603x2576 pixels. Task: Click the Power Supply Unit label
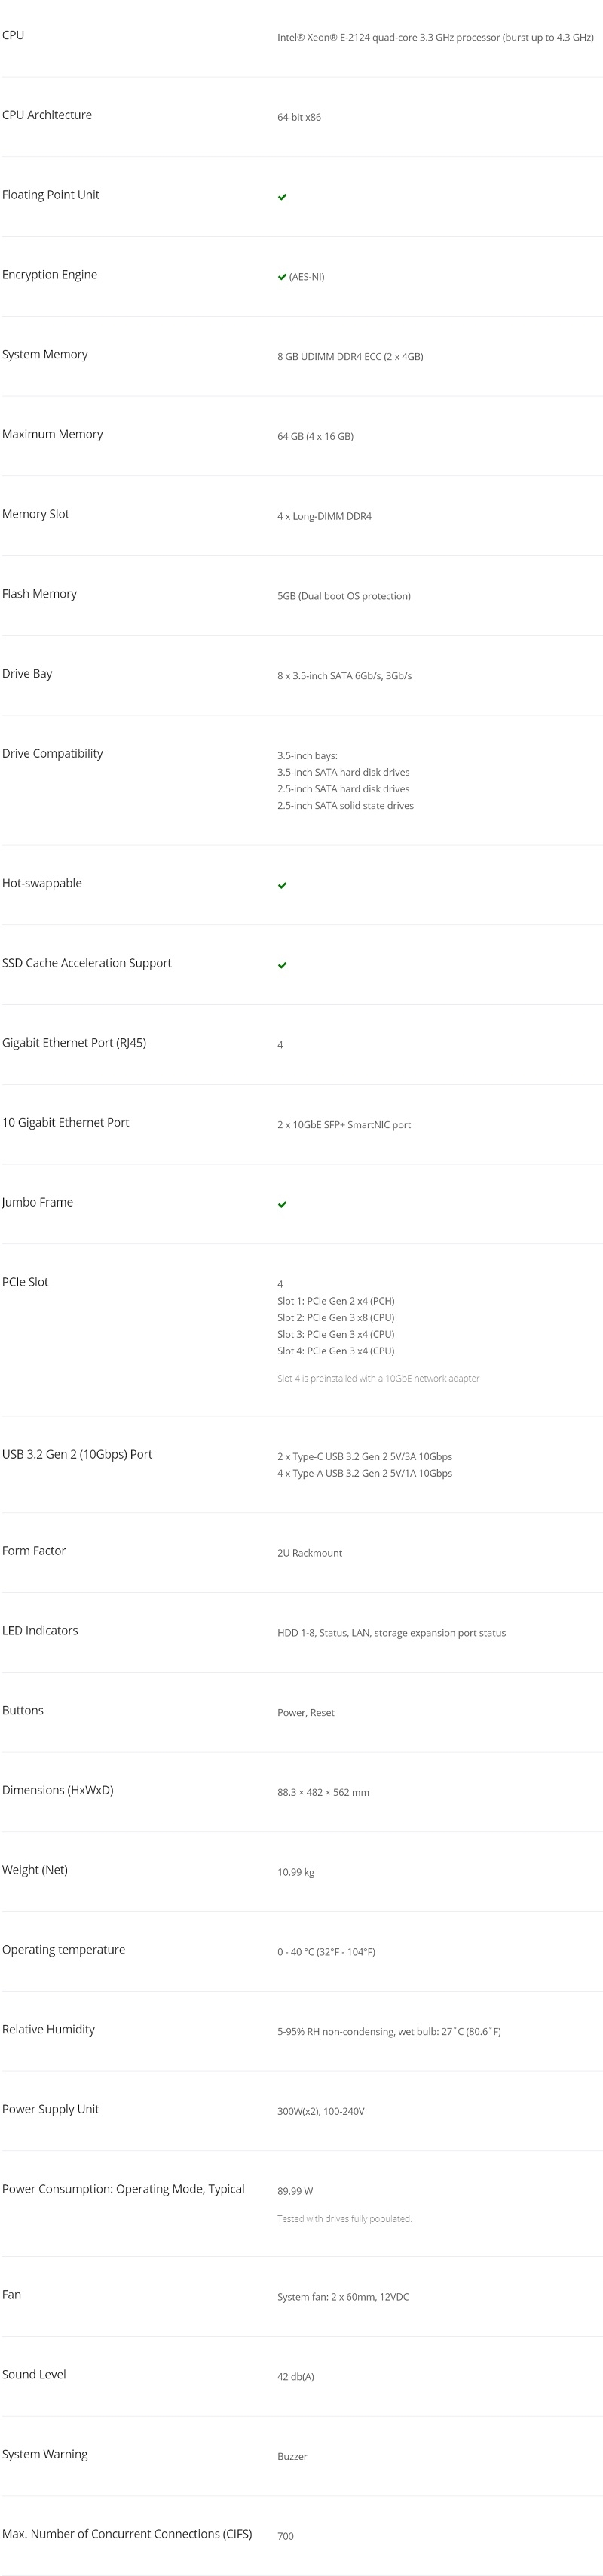pos(50,2109)
